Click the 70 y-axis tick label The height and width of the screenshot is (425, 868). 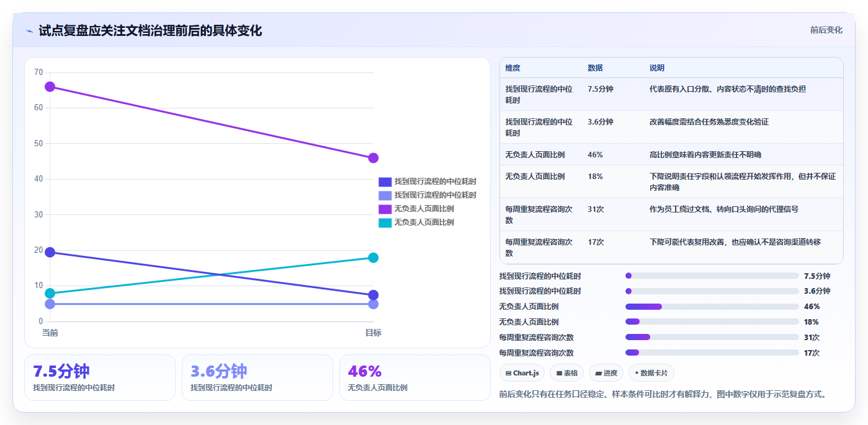[38, 72]
